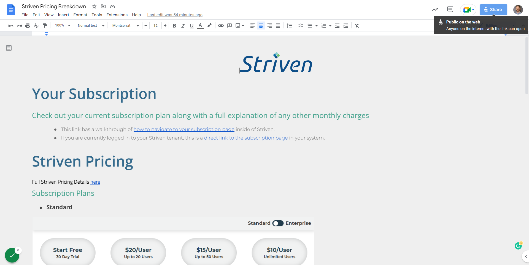Increase the paragraph indent
This screenshot has width=529, height=265.
tap(346, 26)
